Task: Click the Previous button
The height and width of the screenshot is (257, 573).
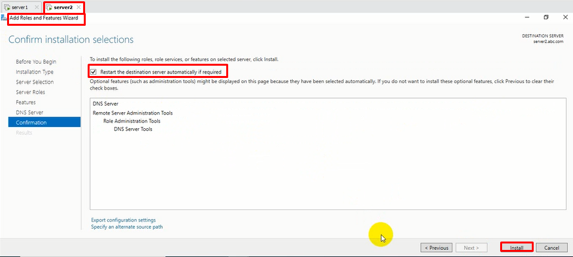Action: point(437,247)
